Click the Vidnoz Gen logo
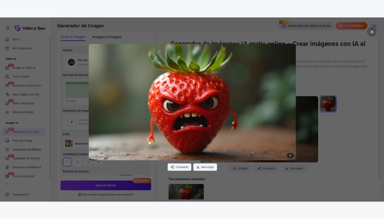The image size is (384, 219). click(30, 28)
